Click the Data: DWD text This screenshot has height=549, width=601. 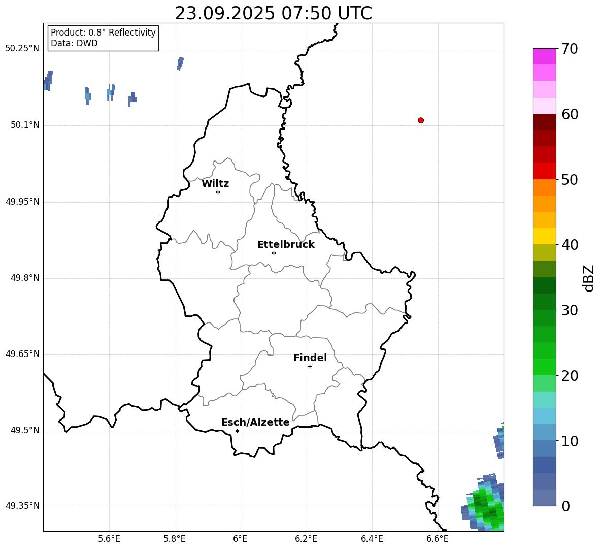[x=74, y=43]
